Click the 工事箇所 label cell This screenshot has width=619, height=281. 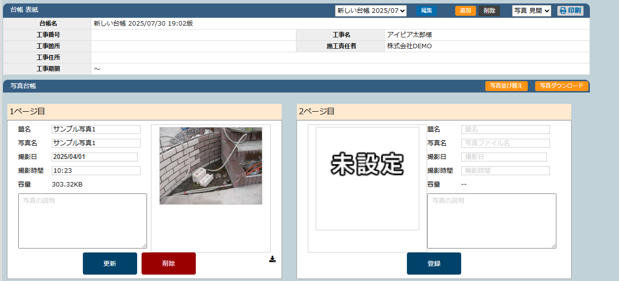[47, 46]
